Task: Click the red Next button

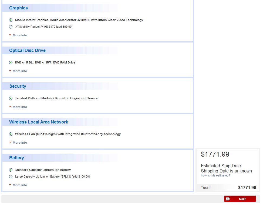Action: [240, 199]
